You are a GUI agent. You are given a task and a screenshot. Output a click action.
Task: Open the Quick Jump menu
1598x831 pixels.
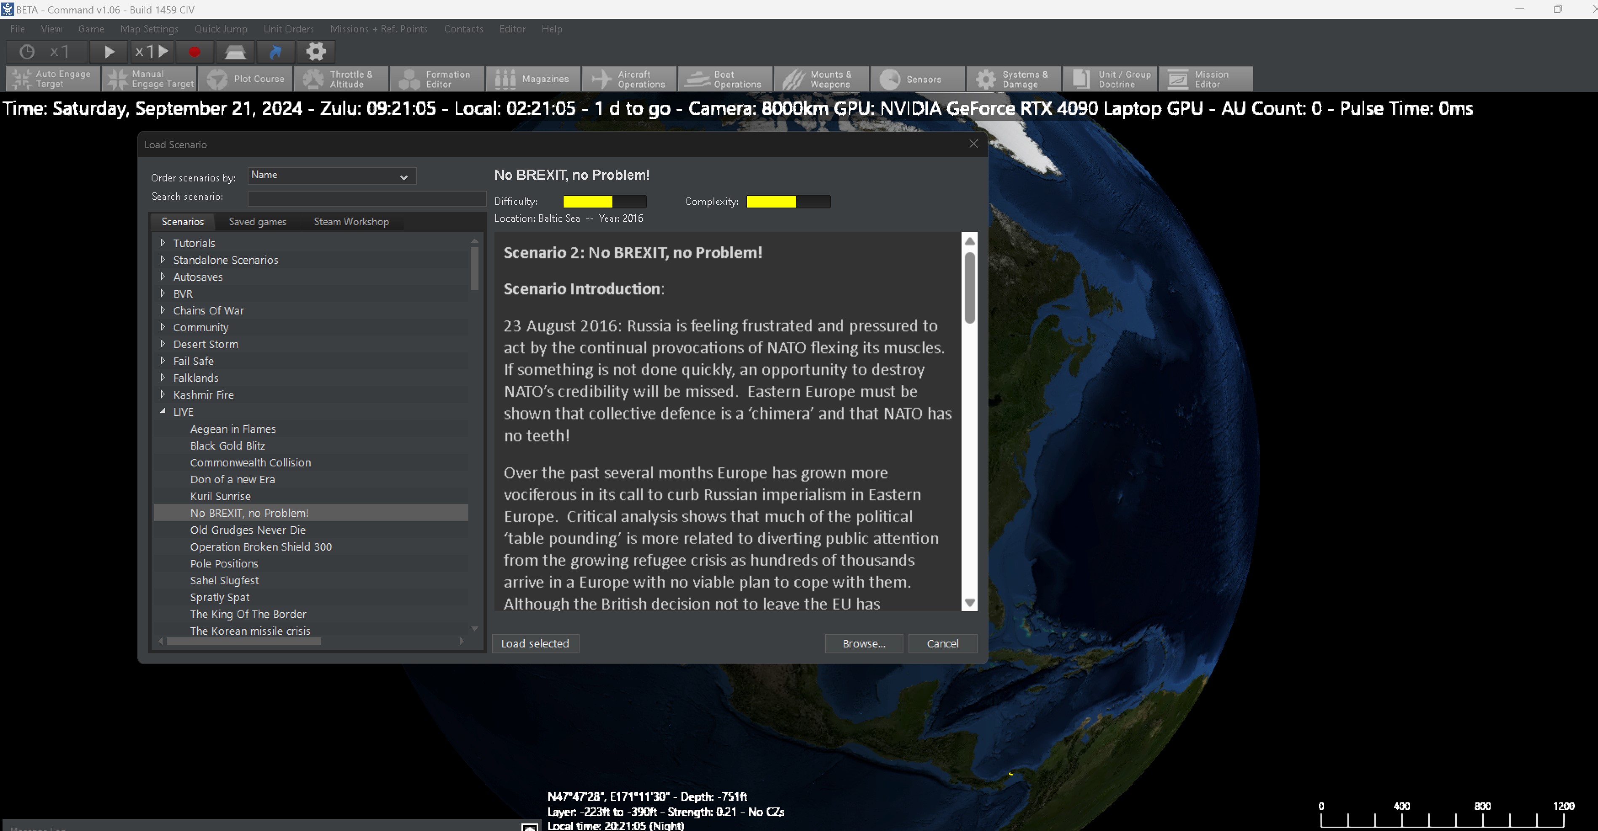point(220,29)
